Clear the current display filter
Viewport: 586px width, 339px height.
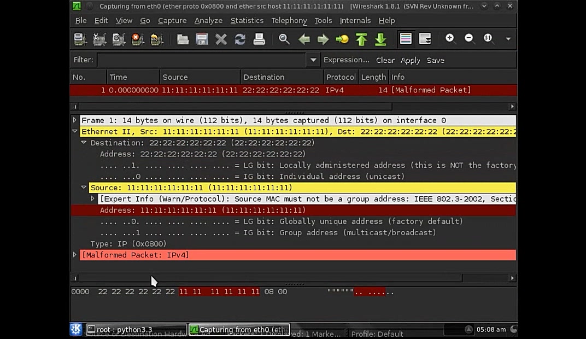[x=385, y=60]
